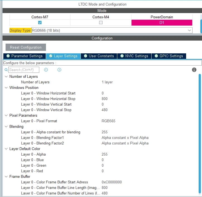Enable the Cortex-M4 checkbox
Screen dimensions: 202x197
pos(101,23)
